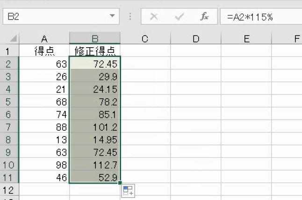The image size is (302, 200).
Task: Select row 9 header
Action: click(x=9, y=151)
